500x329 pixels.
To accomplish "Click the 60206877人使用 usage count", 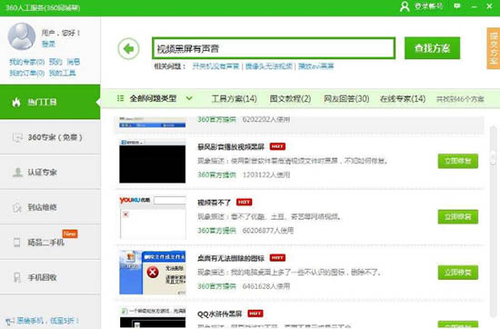I will (268, 231).
